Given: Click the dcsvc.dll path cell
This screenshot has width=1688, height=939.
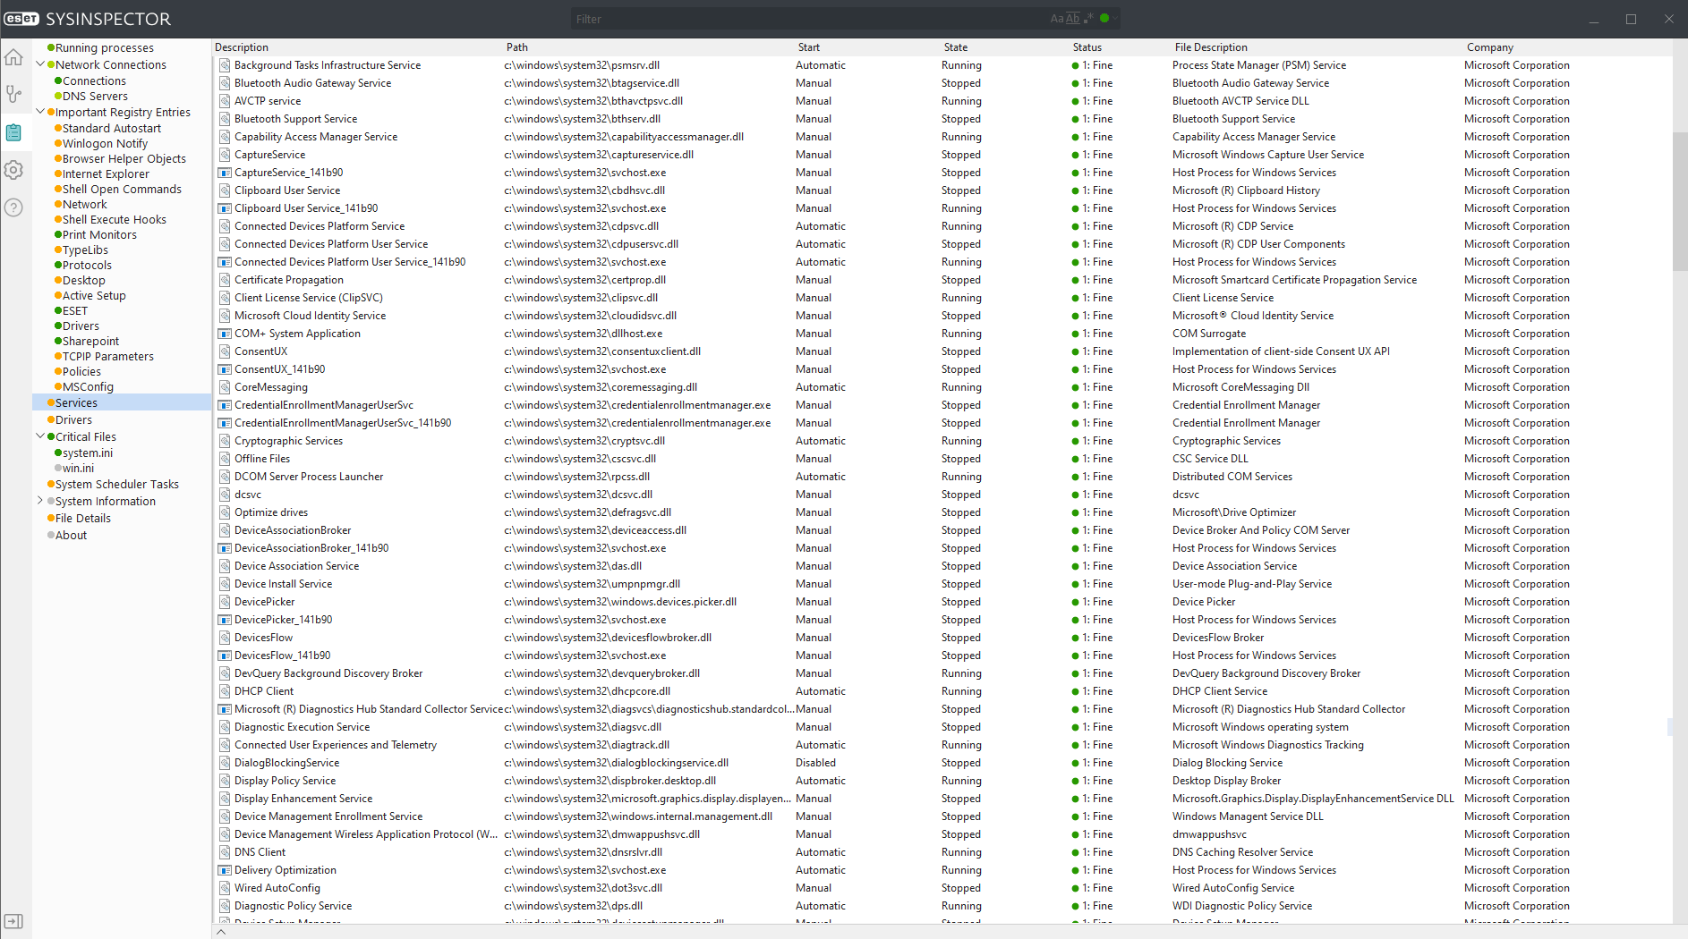Looking at the screenshot, I should click(x=578, y=495).
